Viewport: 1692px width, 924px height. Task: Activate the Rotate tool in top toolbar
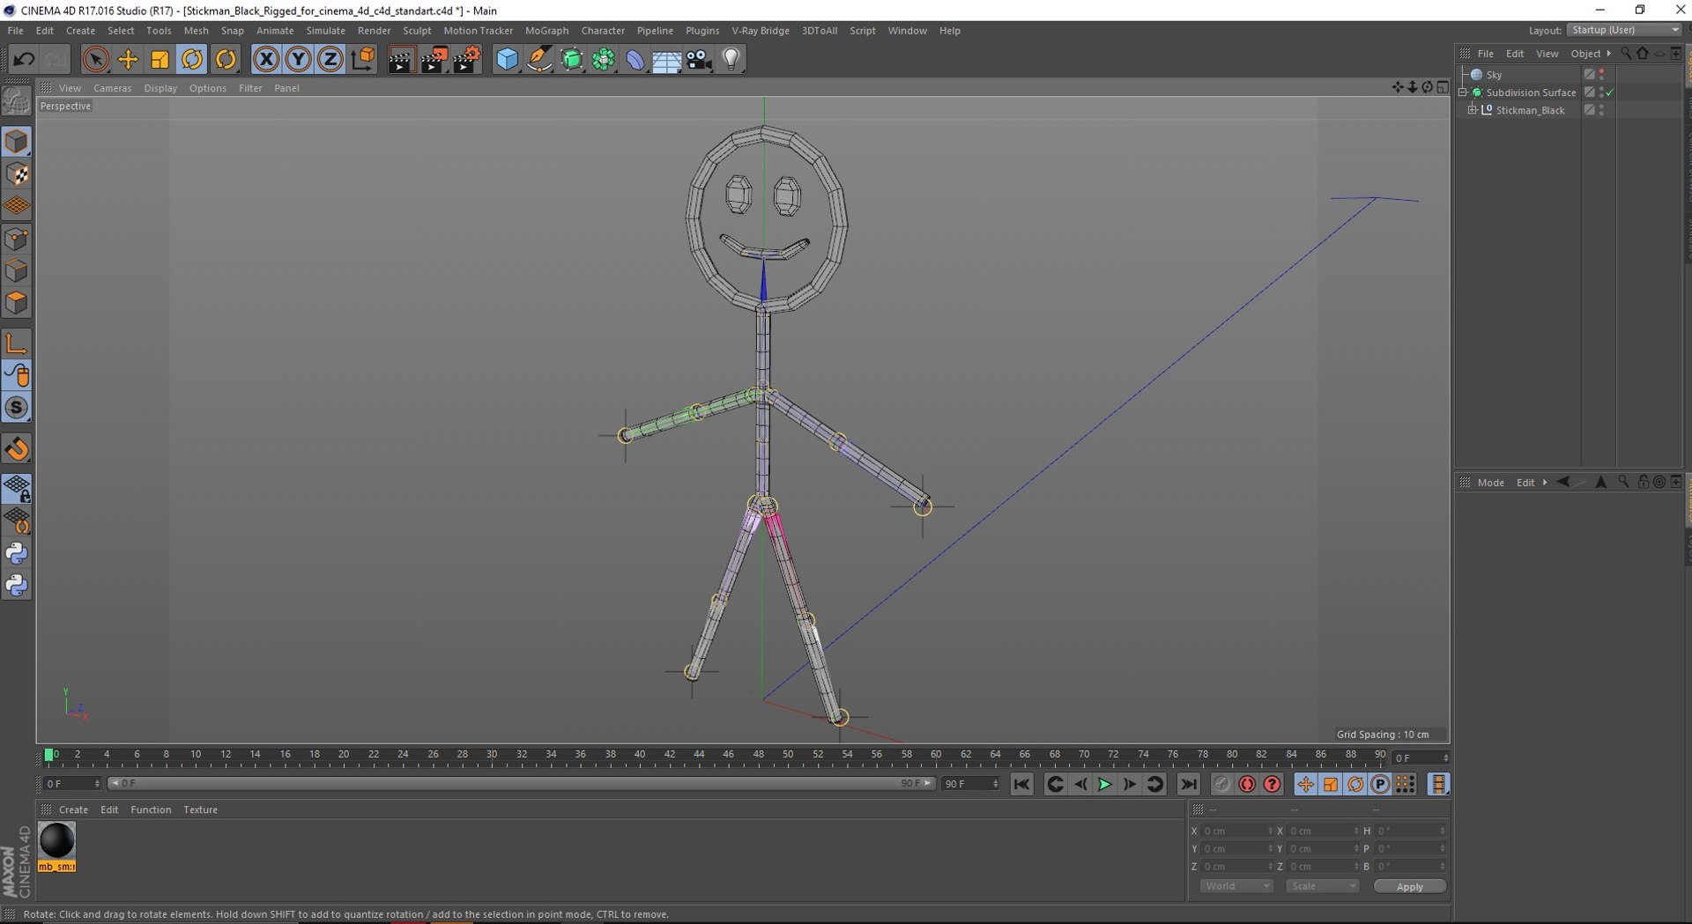191,60
